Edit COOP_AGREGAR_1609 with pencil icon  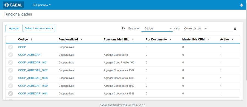click(x=10, y=86)
